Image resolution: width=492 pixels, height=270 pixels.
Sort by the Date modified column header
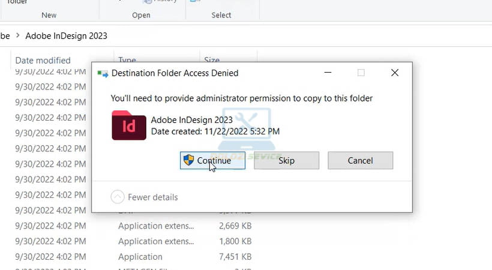pos(43,60)
